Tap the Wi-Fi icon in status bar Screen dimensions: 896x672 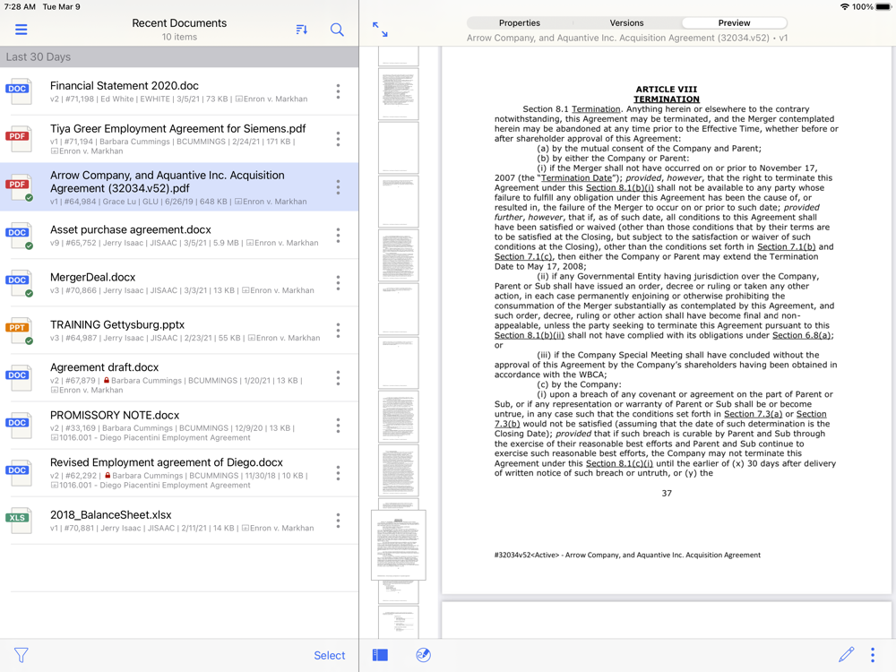pos(845,7)
